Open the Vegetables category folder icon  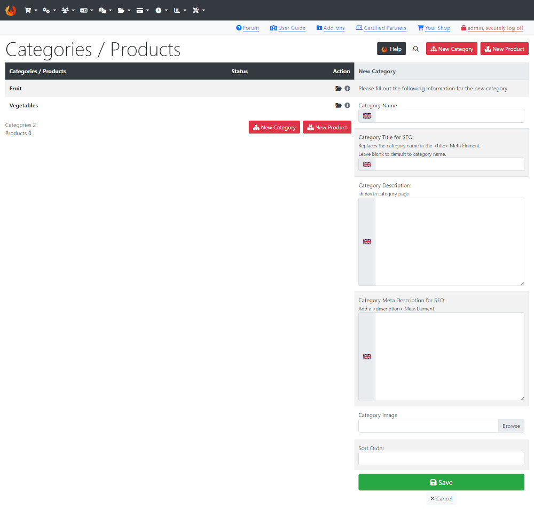click(338, 105)
